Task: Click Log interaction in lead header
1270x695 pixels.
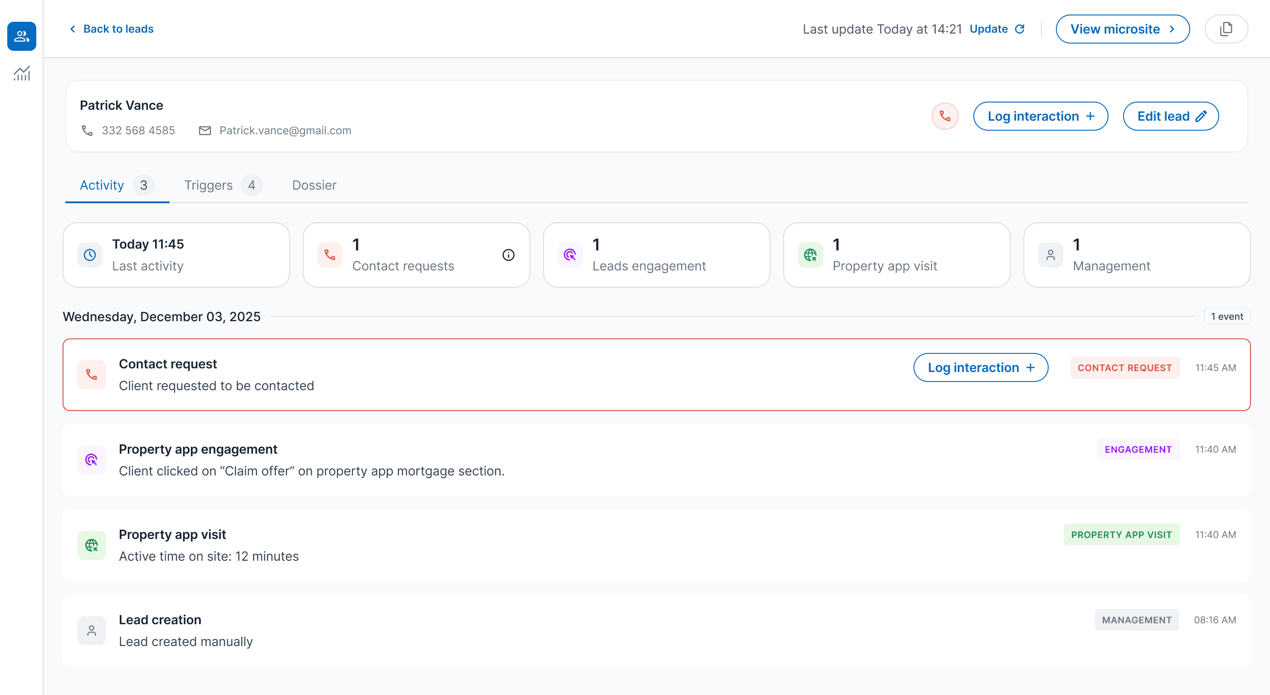Action: tap(1040, 117)
